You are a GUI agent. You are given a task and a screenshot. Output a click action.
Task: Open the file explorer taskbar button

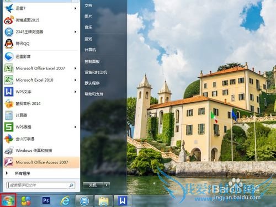(x=104, y=201)
